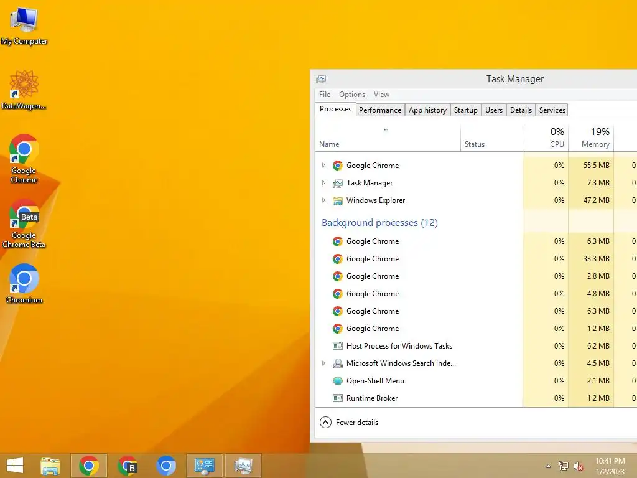Click the Microsoft Windows Search Indexer icon
The width and height of the screenshot is (637, 478).
[x=338, y=363]
